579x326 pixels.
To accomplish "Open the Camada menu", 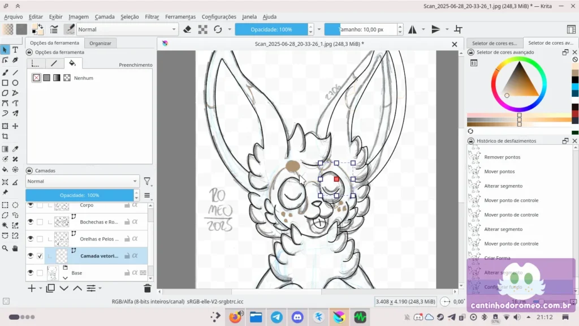I will (x=105, y=16).
